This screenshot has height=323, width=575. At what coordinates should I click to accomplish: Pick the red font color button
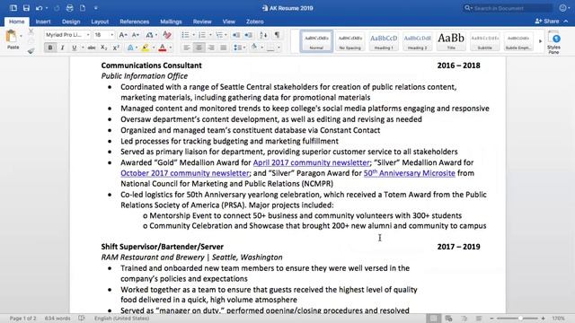(x=163, y=48)
